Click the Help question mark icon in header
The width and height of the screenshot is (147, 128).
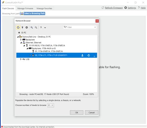(139, 8)
